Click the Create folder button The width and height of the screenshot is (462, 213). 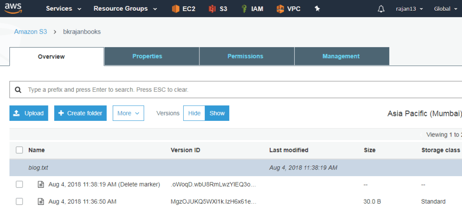(80, 113)
